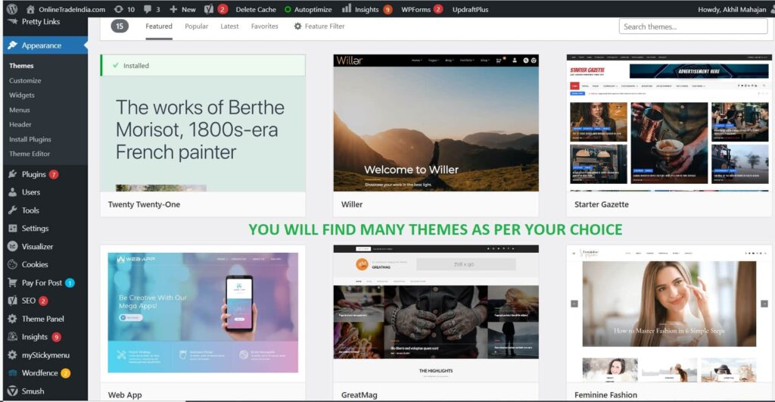Open the Widgets submenu item
Viewport: 775px width, 402px height.
(22, 95)
